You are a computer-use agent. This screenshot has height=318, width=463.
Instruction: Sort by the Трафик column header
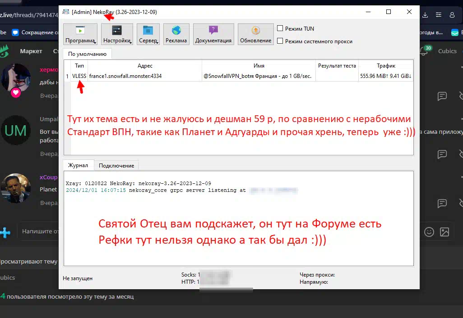[x=386, y=66]
